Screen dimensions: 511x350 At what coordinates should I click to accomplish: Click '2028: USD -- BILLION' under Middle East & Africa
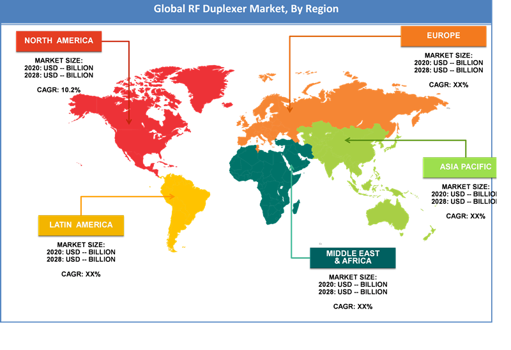(x=353, y=292)
